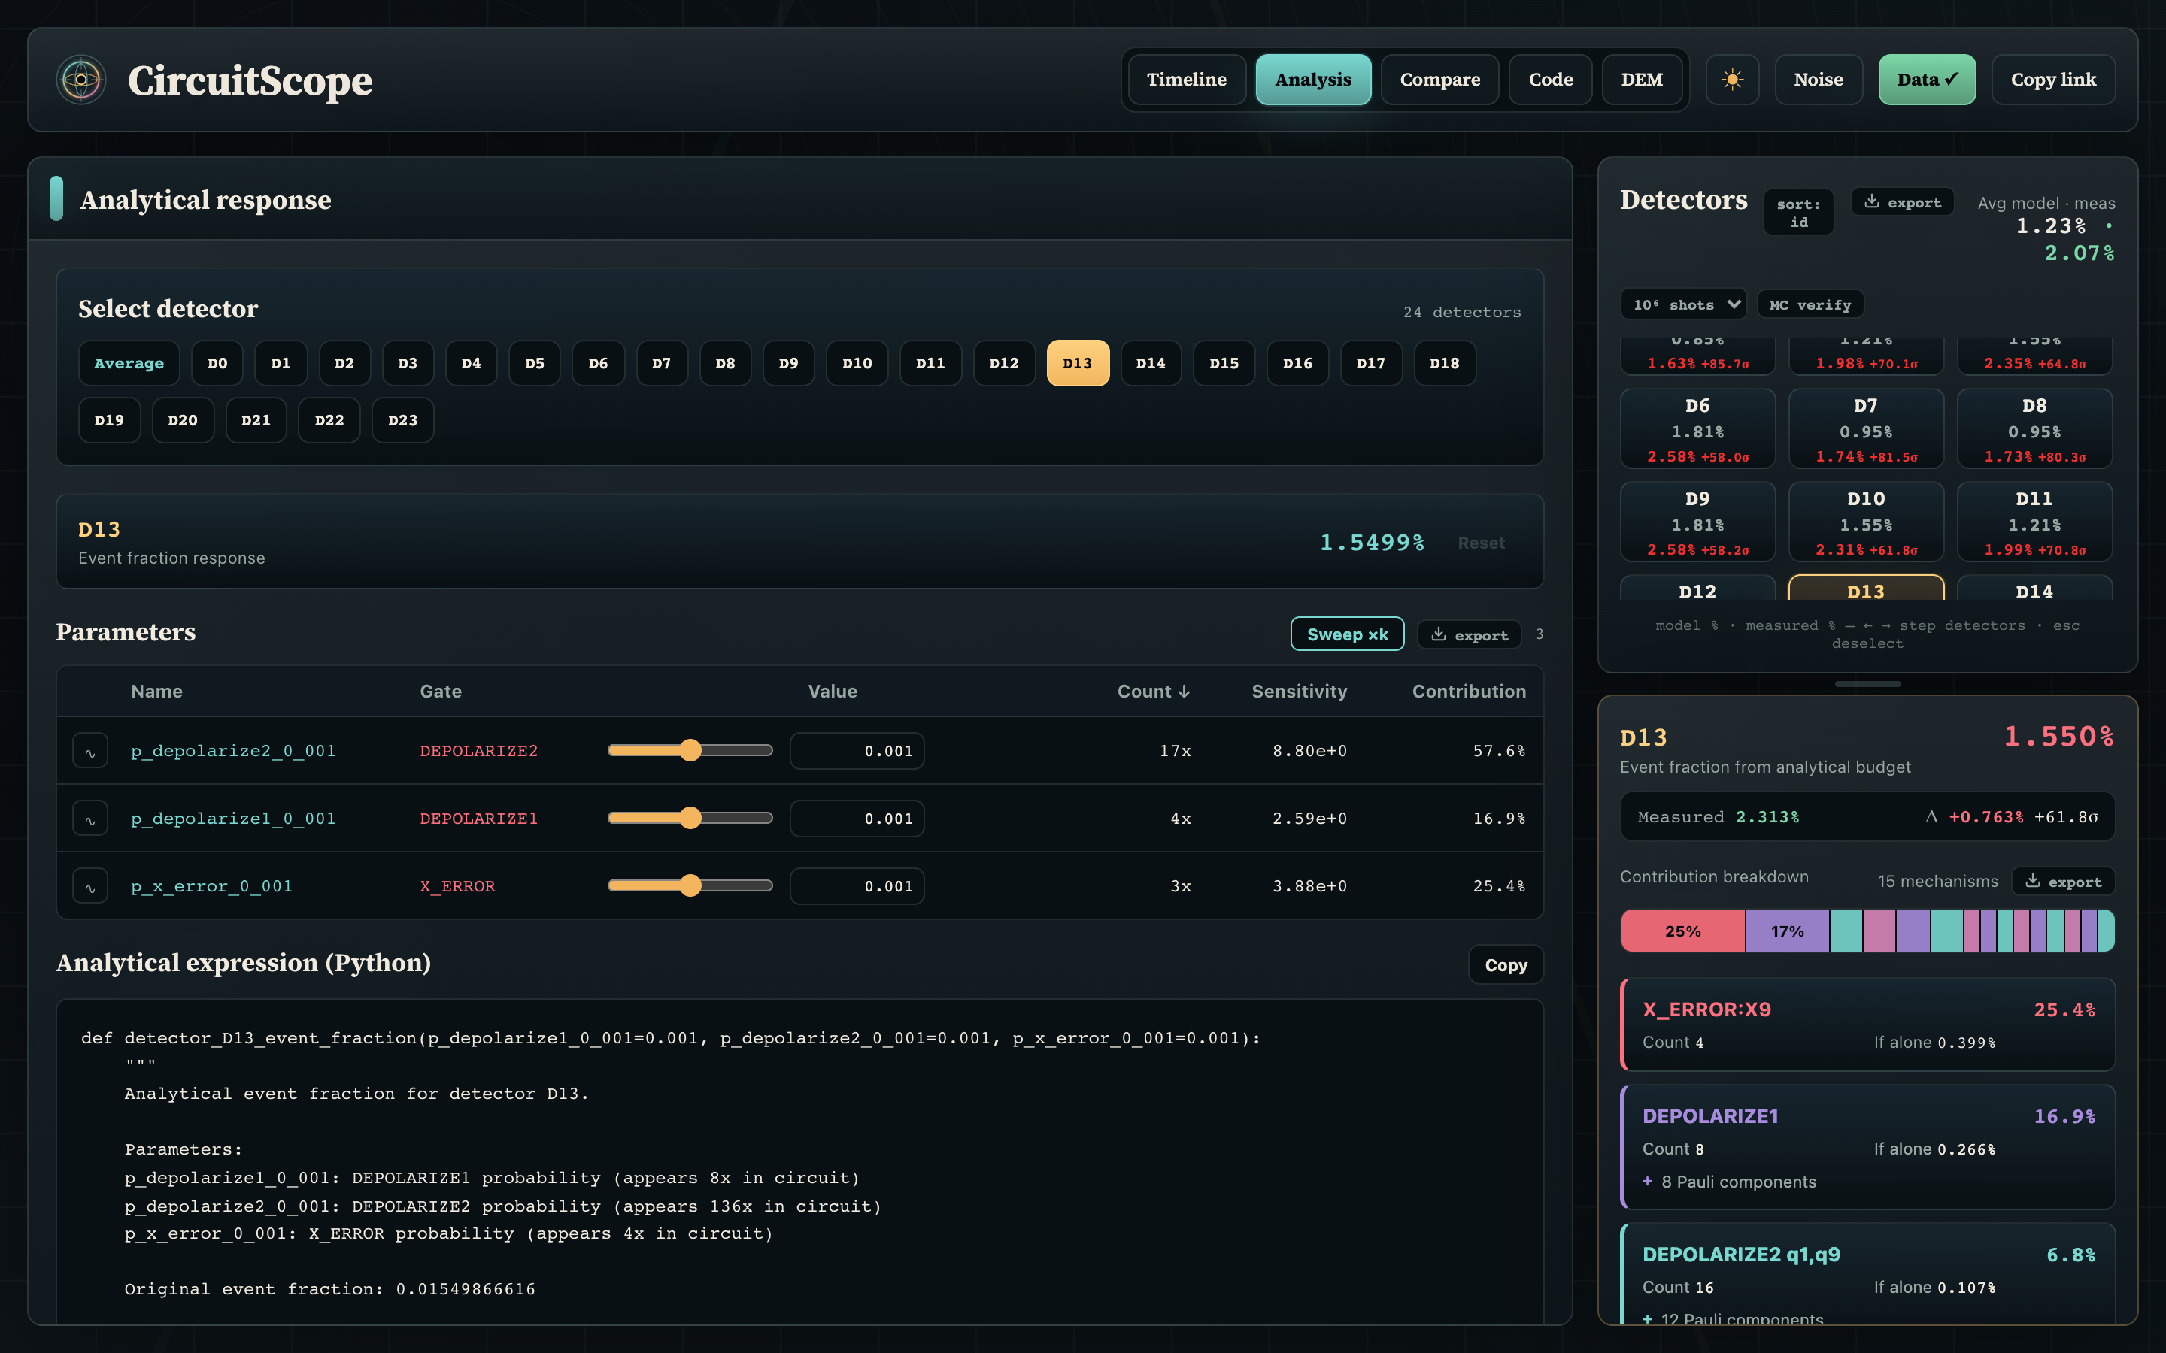
Task: Expand 12 Pauli components under DEPOLARIZE2
Action: 1733,1319
